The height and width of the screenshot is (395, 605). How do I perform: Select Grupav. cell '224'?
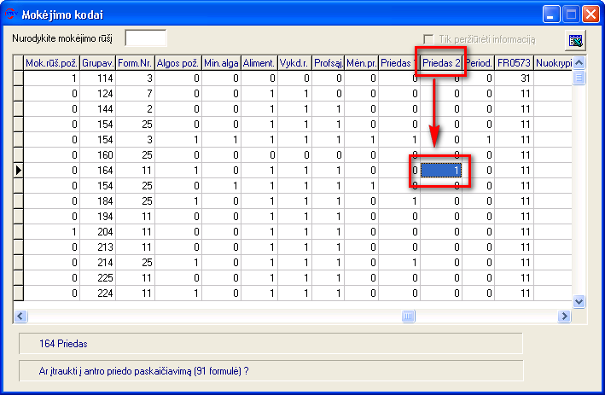pos(97,293)
